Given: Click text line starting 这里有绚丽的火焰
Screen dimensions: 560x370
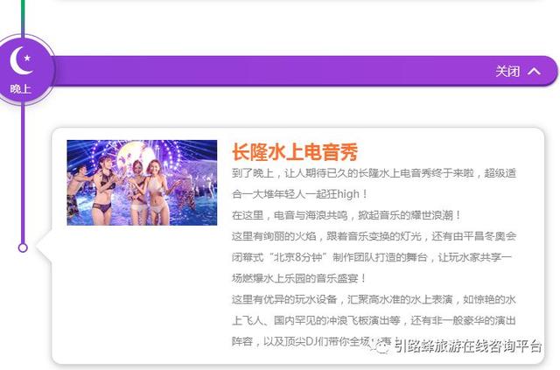Looking at the screenshot, I should (374, 236).
